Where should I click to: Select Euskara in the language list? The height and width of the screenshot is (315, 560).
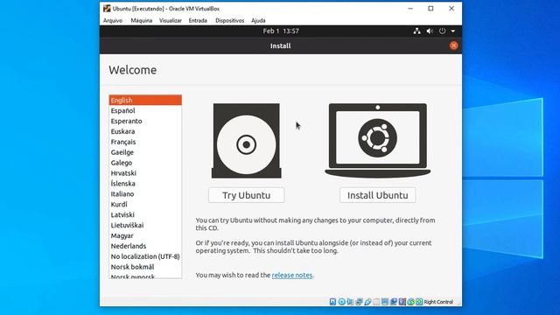tap(145, 131)
